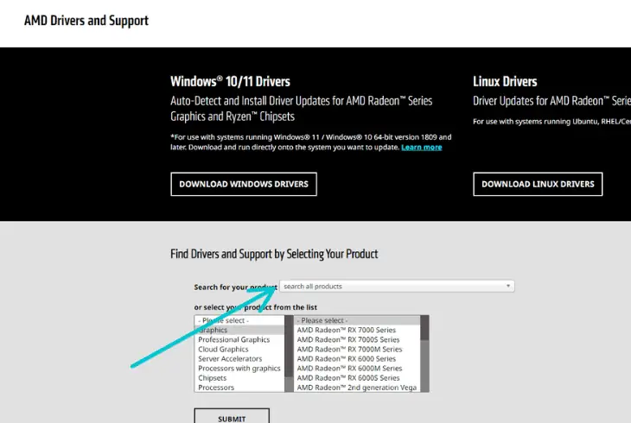This screenshot has height=423, width=631.
Task: Choose Processors with graphics category
Action: (x=239, y=369)
